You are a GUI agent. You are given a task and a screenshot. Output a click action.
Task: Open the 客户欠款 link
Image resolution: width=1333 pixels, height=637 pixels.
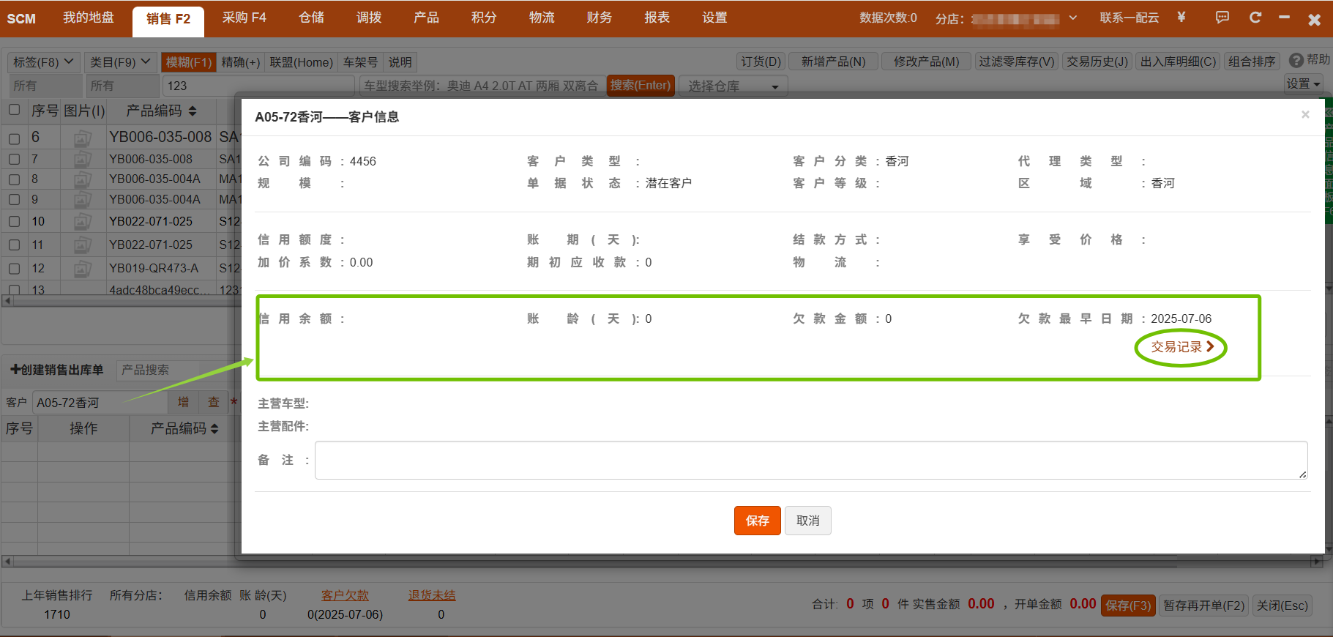(345, 595)
